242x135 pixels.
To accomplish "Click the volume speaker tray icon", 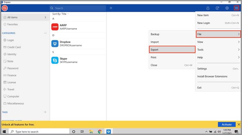I will (x=219, y=132).
